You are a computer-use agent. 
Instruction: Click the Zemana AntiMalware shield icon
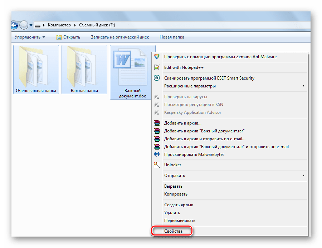coord(157,57)
